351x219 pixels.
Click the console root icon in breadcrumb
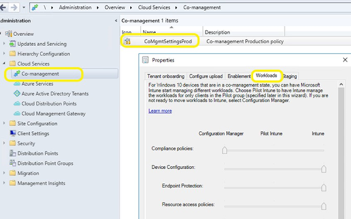35,8
